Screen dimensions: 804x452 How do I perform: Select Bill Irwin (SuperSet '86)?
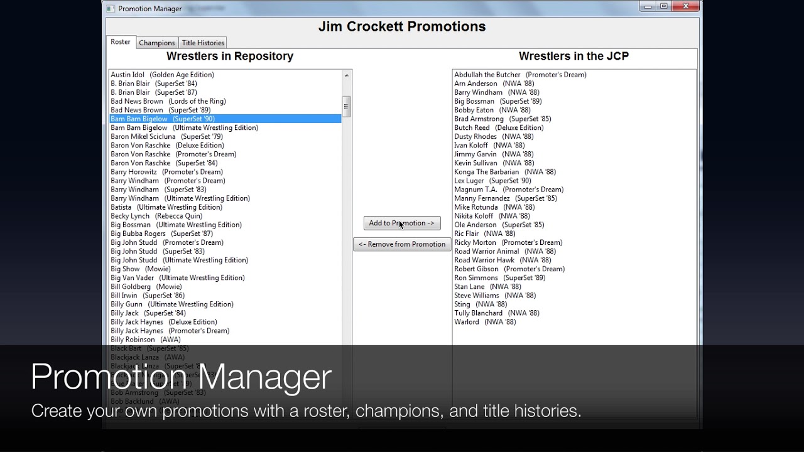click(x=225, y=295)
